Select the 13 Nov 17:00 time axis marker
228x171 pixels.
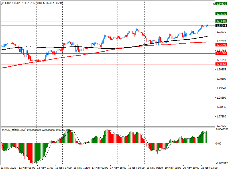click(64, 168)
